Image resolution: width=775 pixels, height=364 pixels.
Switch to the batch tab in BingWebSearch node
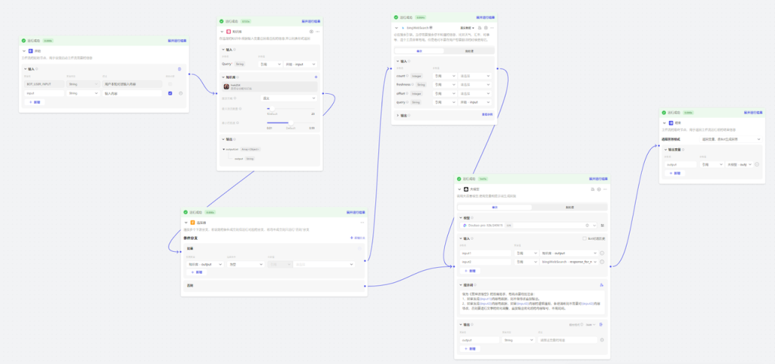[x=469, y=51]
